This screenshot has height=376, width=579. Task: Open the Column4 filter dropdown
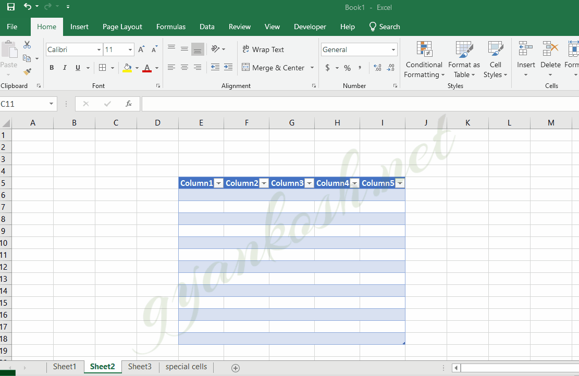[354, 183]
